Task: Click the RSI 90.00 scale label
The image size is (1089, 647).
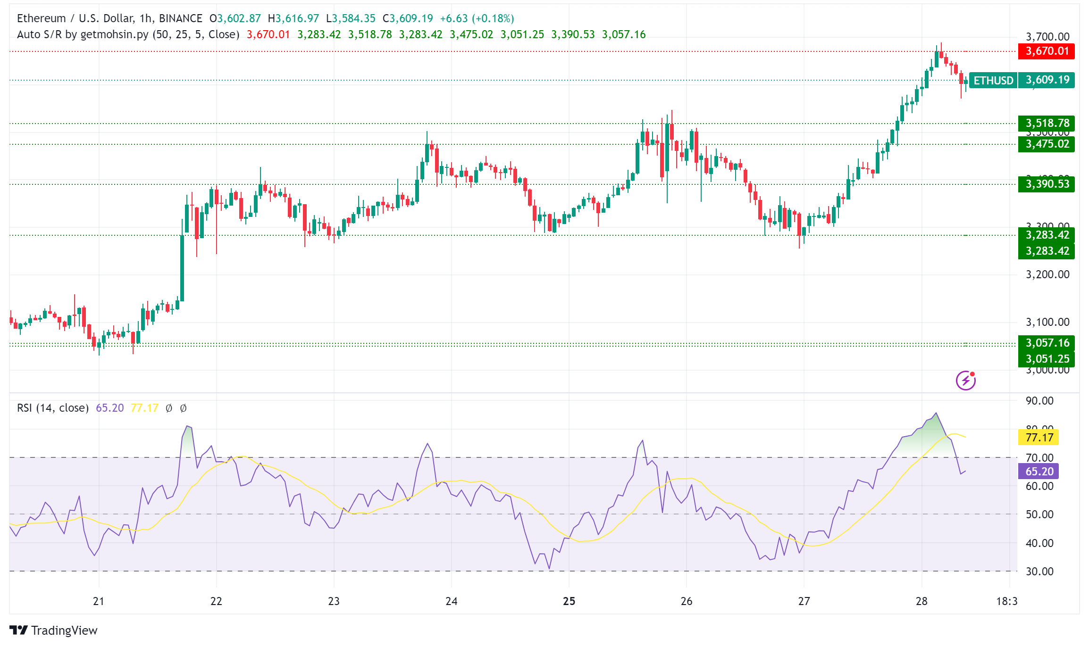Action: [x=1039, y=401]
